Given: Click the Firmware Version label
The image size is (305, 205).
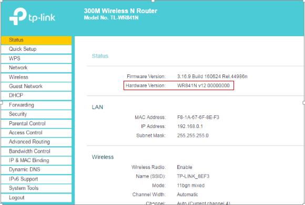Looking at the screenshot, I should [146, 77].
